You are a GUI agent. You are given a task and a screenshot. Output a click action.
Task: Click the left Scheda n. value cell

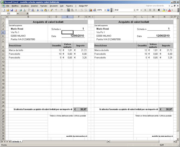pos(73,29)
